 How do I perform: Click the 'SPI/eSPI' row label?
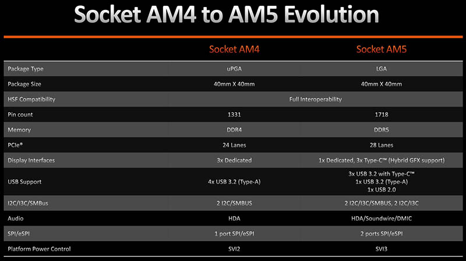point(19,234)
